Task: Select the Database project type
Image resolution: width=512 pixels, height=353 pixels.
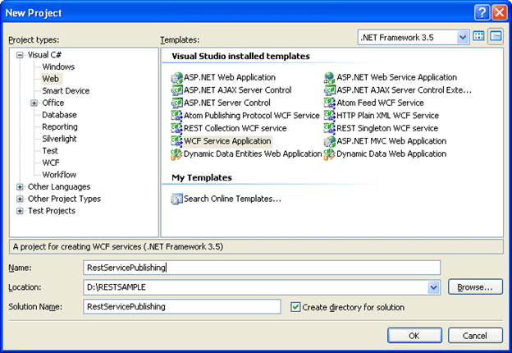Action: [x=59, y=115]
